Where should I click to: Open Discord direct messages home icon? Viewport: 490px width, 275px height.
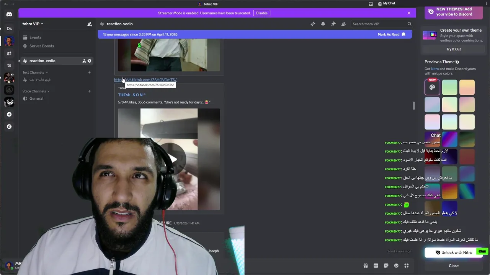tap(9, 15)
